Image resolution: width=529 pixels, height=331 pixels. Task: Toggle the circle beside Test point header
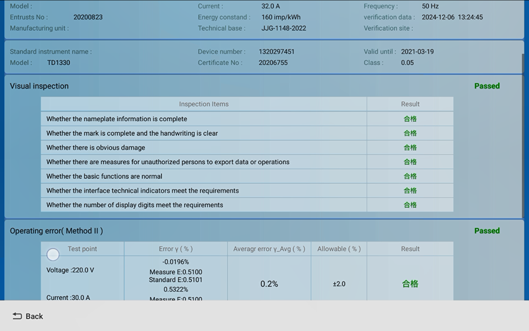(x=53, y=254)
